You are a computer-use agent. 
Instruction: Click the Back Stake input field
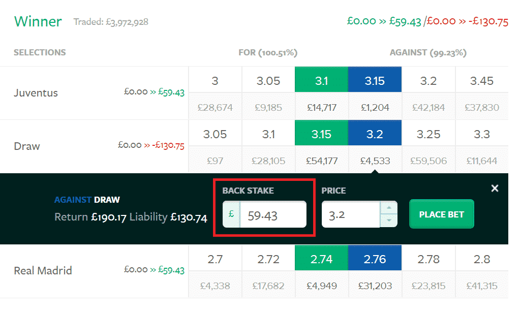273,215
